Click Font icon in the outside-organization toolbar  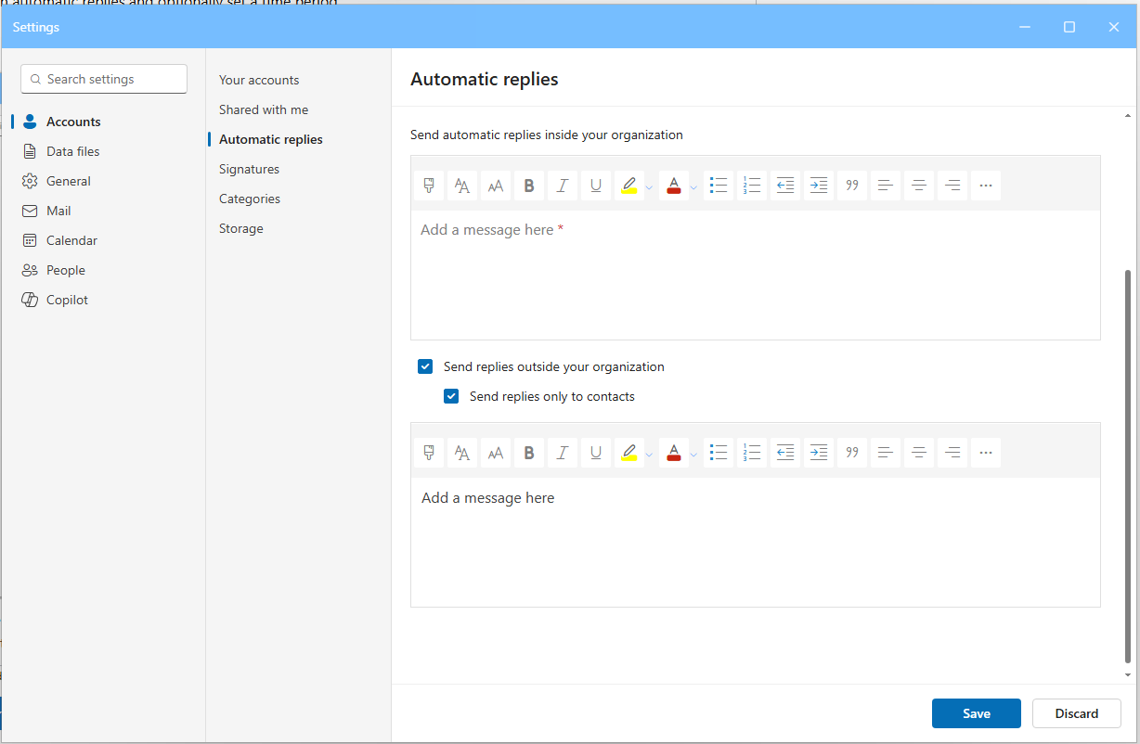point(462,453)
